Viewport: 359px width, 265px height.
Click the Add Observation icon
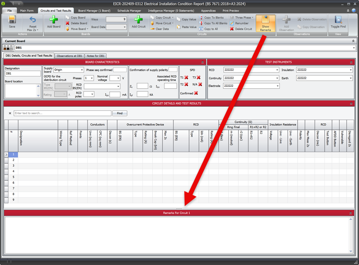pos(286,19)
